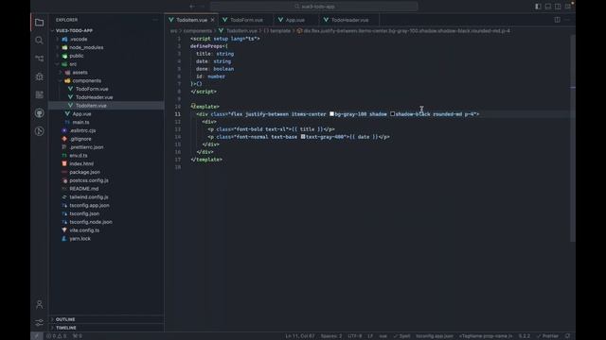Image resolution: width=606 pixels, height=340 pixels.
Task: Expand the .vscode folder
Action: pos(106,39)
